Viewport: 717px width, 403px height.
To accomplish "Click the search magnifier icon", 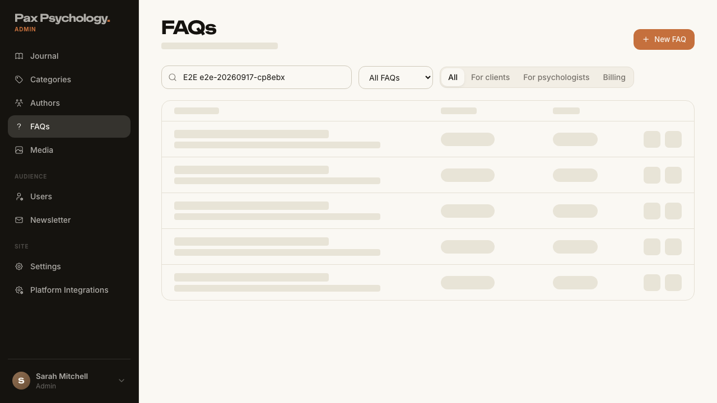I will point(173,77).
